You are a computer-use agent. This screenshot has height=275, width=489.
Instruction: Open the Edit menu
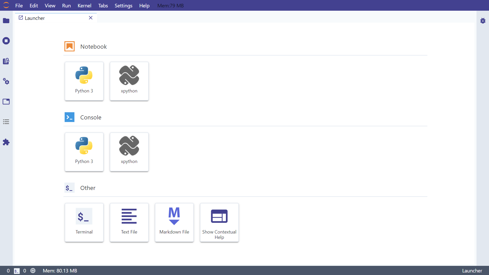coord(34,5)
